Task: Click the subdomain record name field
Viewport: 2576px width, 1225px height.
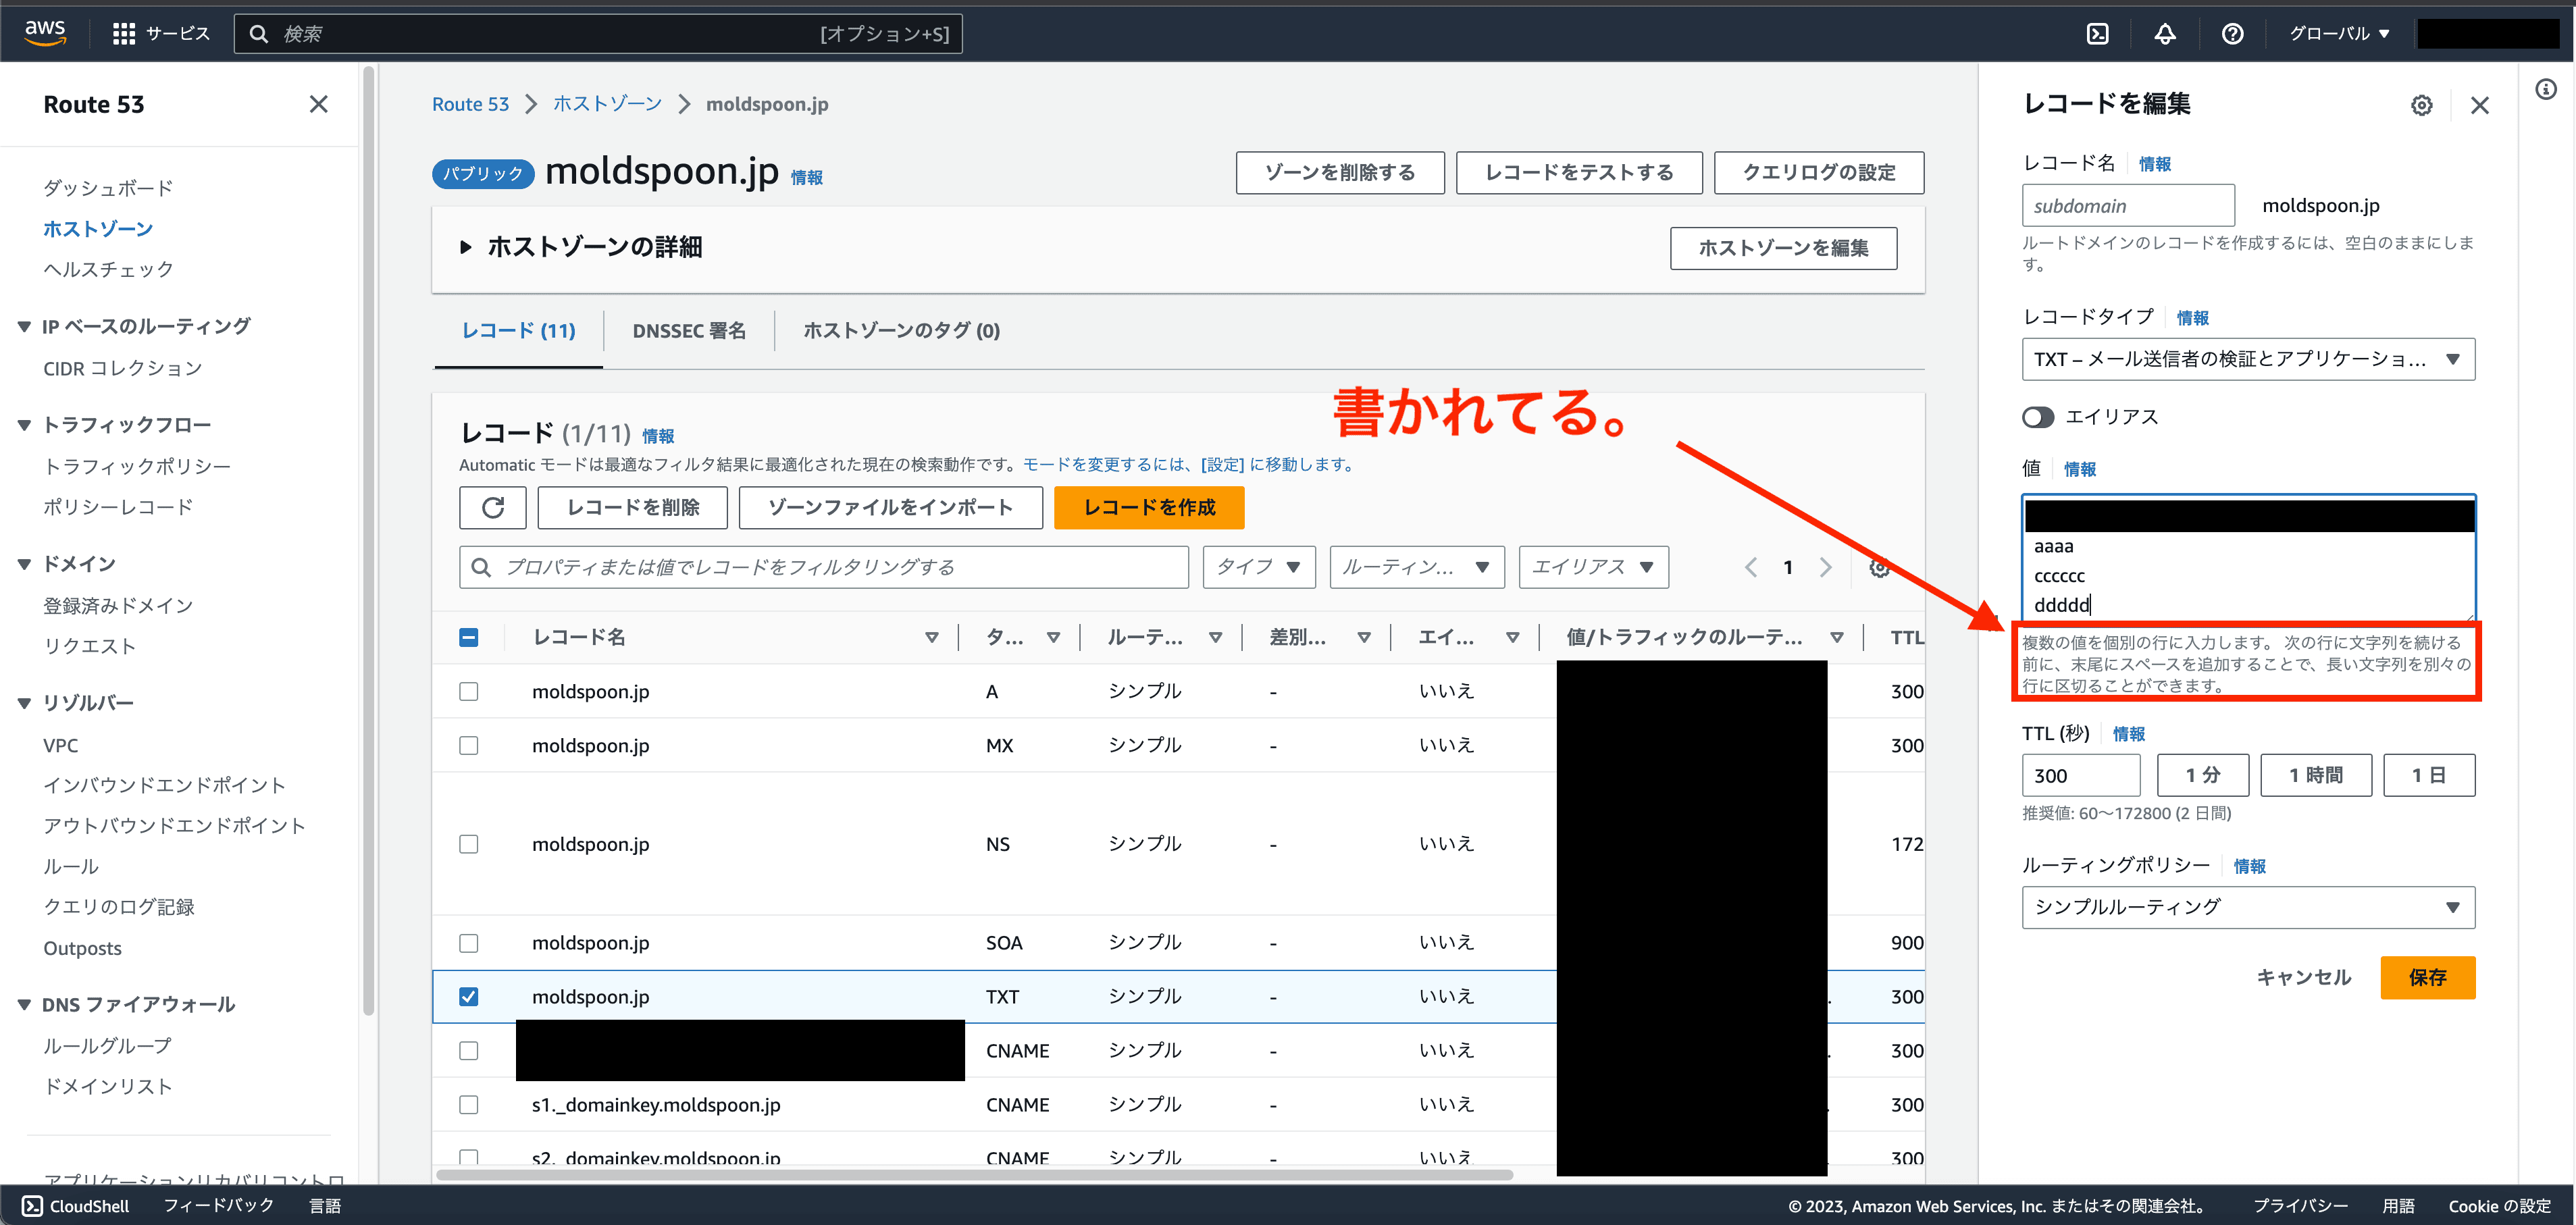Action: pos(2127,205)
